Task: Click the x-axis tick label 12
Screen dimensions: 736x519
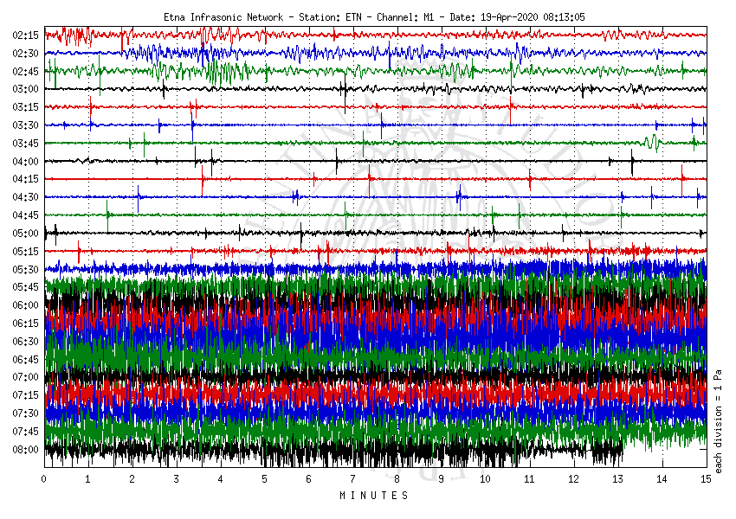Action: (x=573, y=478)
